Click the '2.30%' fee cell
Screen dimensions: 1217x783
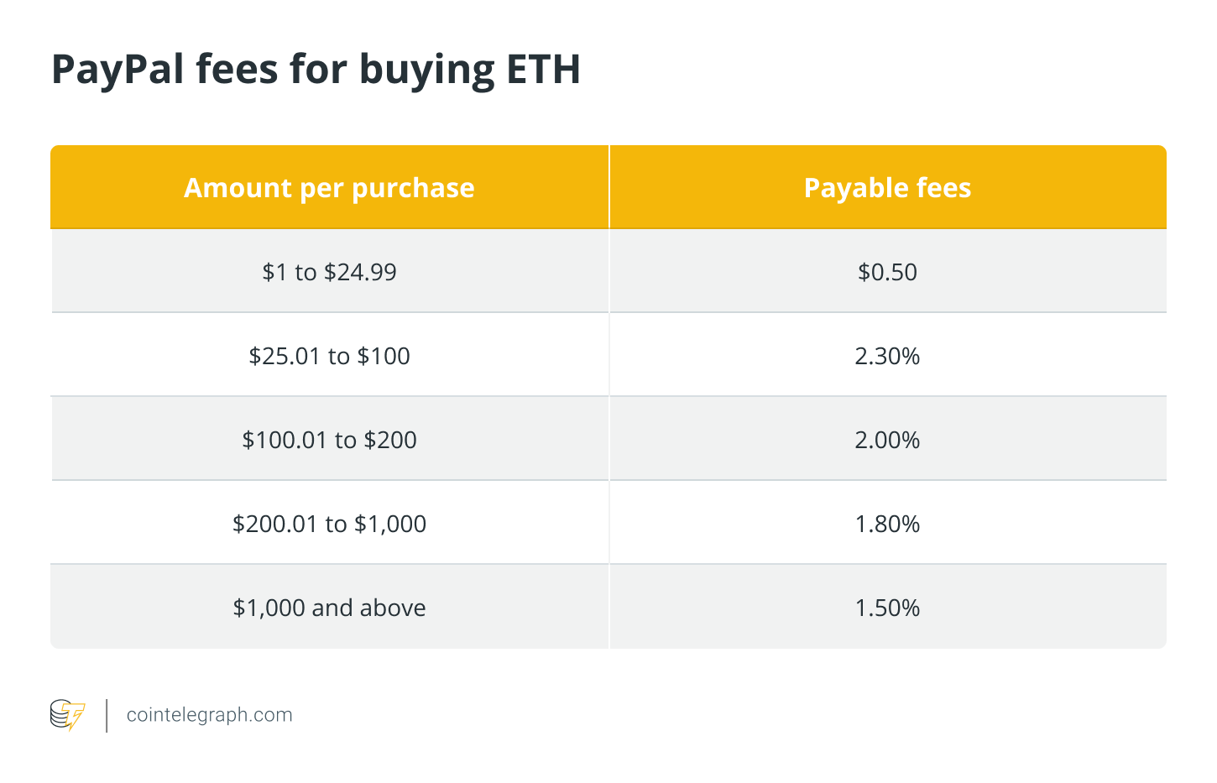pyautogui.click(x=888, y=355)
